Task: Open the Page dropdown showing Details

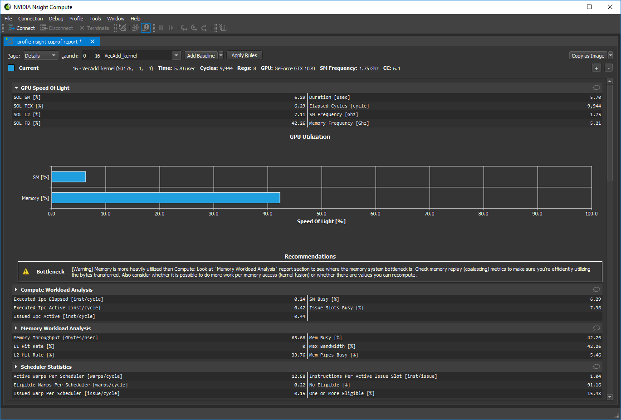Action: (41, 56)
